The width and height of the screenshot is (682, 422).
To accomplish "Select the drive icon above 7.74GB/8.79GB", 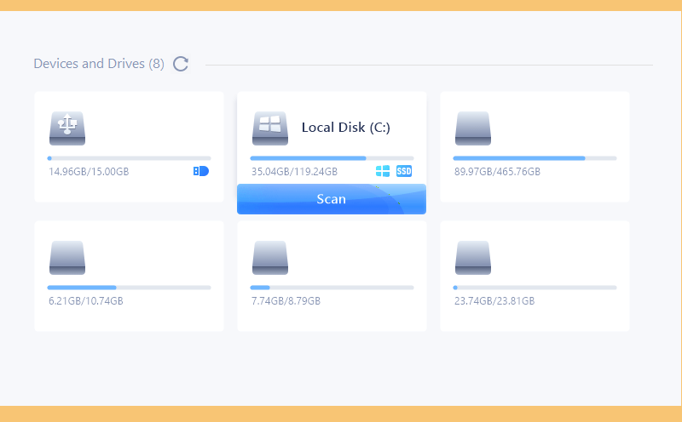I will point(270,258).
